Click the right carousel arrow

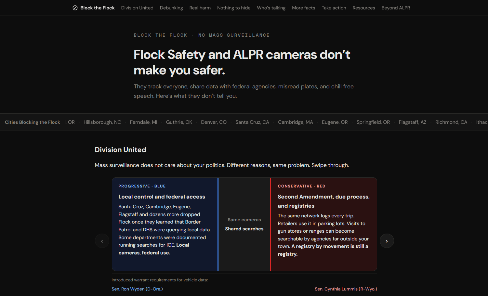pos(387,241)
